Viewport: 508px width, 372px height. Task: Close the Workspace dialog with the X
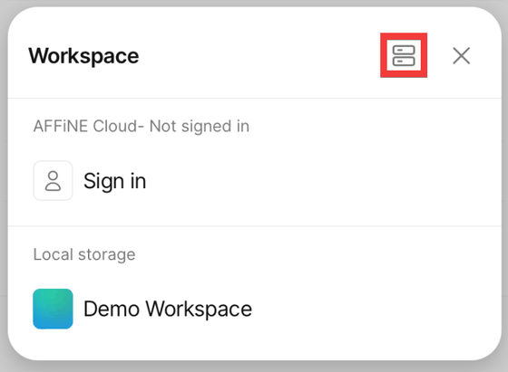461,56
